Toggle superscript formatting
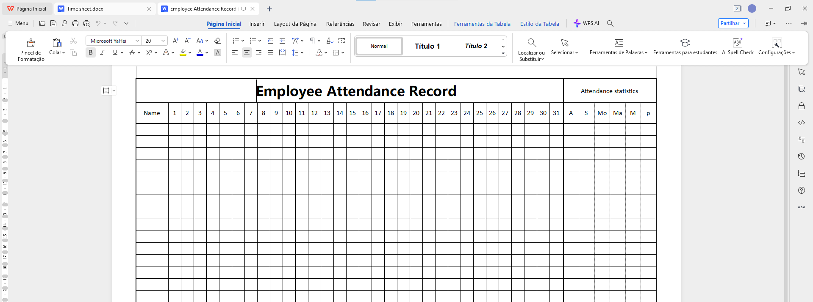 pos(149,52)
